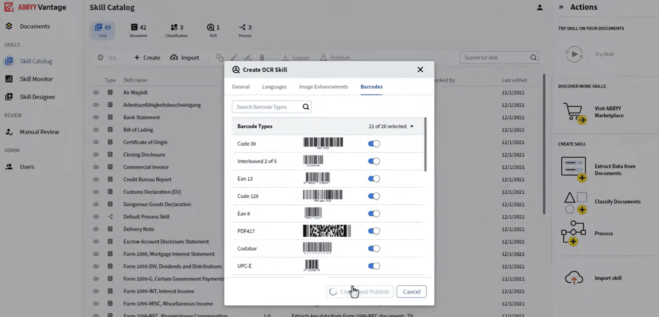This screenshot has width=659, height=317.
Task: Click the Import skill cloud icon
Action: point(574,278)
